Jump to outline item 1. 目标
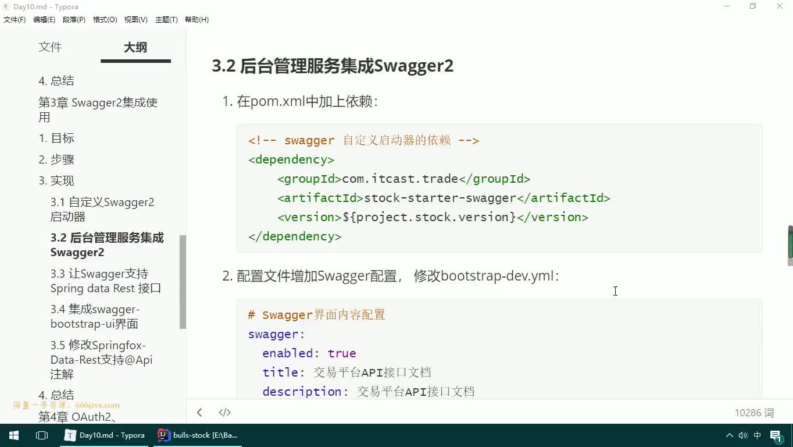Viewport: 793px width, 447px height. [56, 138]
